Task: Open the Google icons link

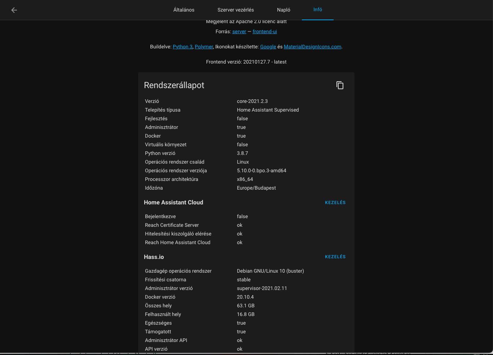Action: (268, 47)
